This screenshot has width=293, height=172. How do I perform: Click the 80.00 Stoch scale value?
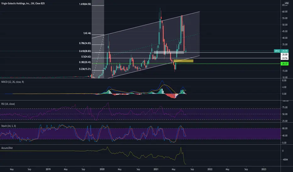click(x=285, y=128)
